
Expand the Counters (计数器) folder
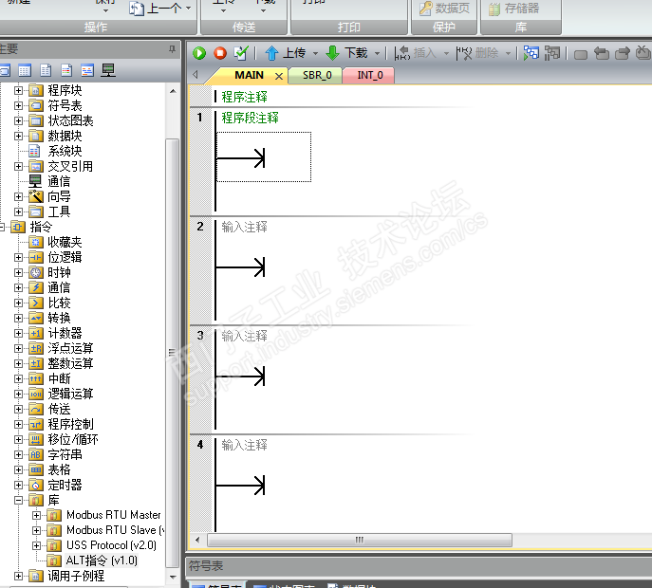click(x=18, y=333)
